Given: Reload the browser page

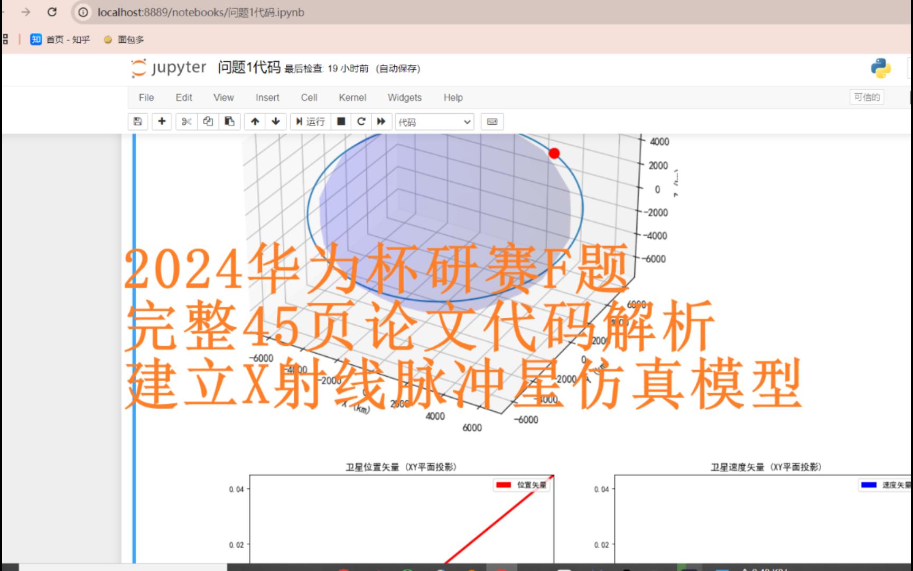Looking at the screenshot, I should tap(52, 12).
